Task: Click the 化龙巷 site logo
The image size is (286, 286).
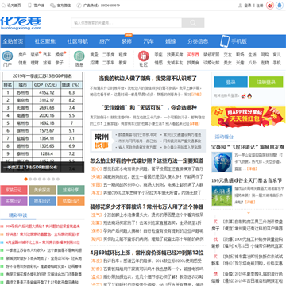Action: (21, 23)
